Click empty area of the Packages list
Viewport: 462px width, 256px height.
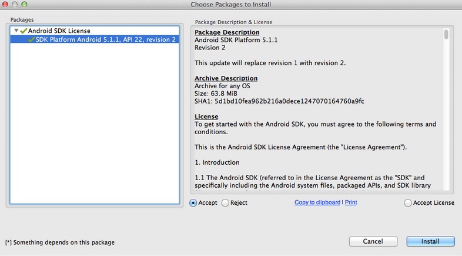coord(95,124)
